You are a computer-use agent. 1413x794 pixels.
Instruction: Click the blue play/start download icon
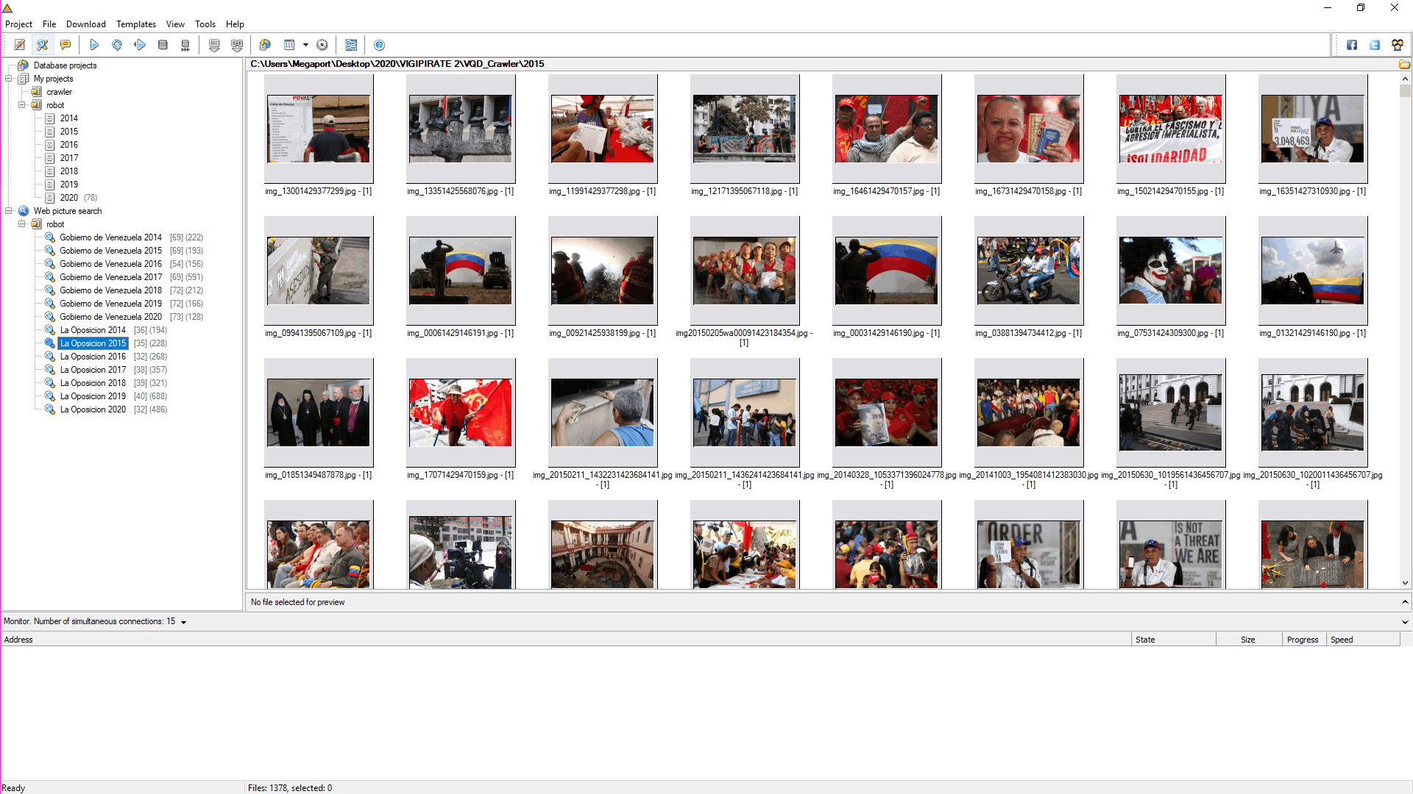tap(94, 45)
